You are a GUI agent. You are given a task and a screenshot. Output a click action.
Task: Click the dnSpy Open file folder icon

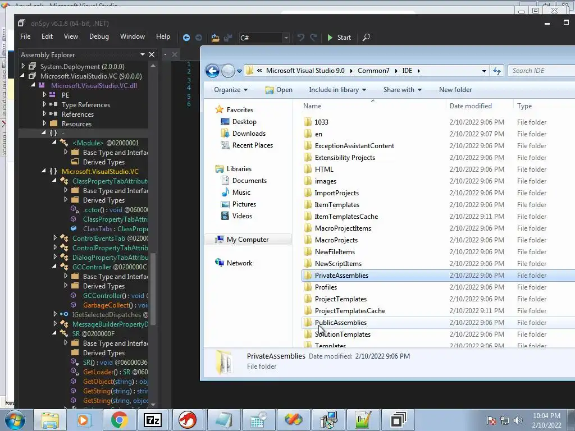click(x=215, y=38)
